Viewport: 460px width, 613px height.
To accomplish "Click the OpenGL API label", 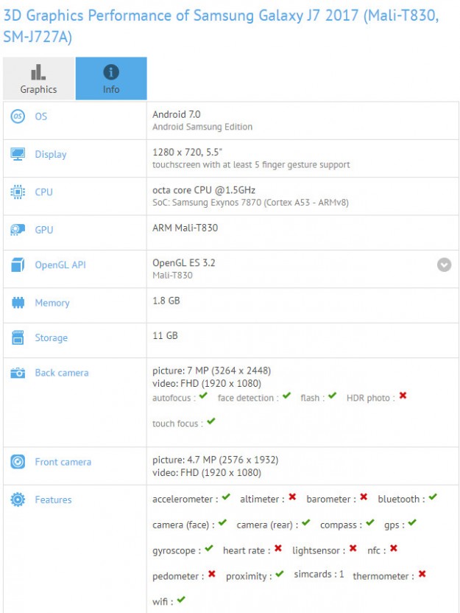I will pos(60,265).
